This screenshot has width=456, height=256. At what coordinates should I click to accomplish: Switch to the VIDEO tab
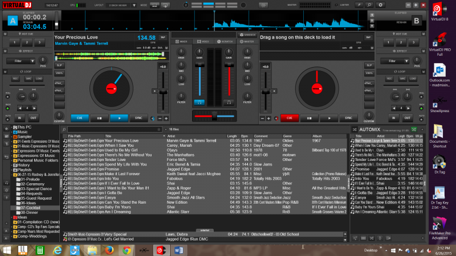203,42
